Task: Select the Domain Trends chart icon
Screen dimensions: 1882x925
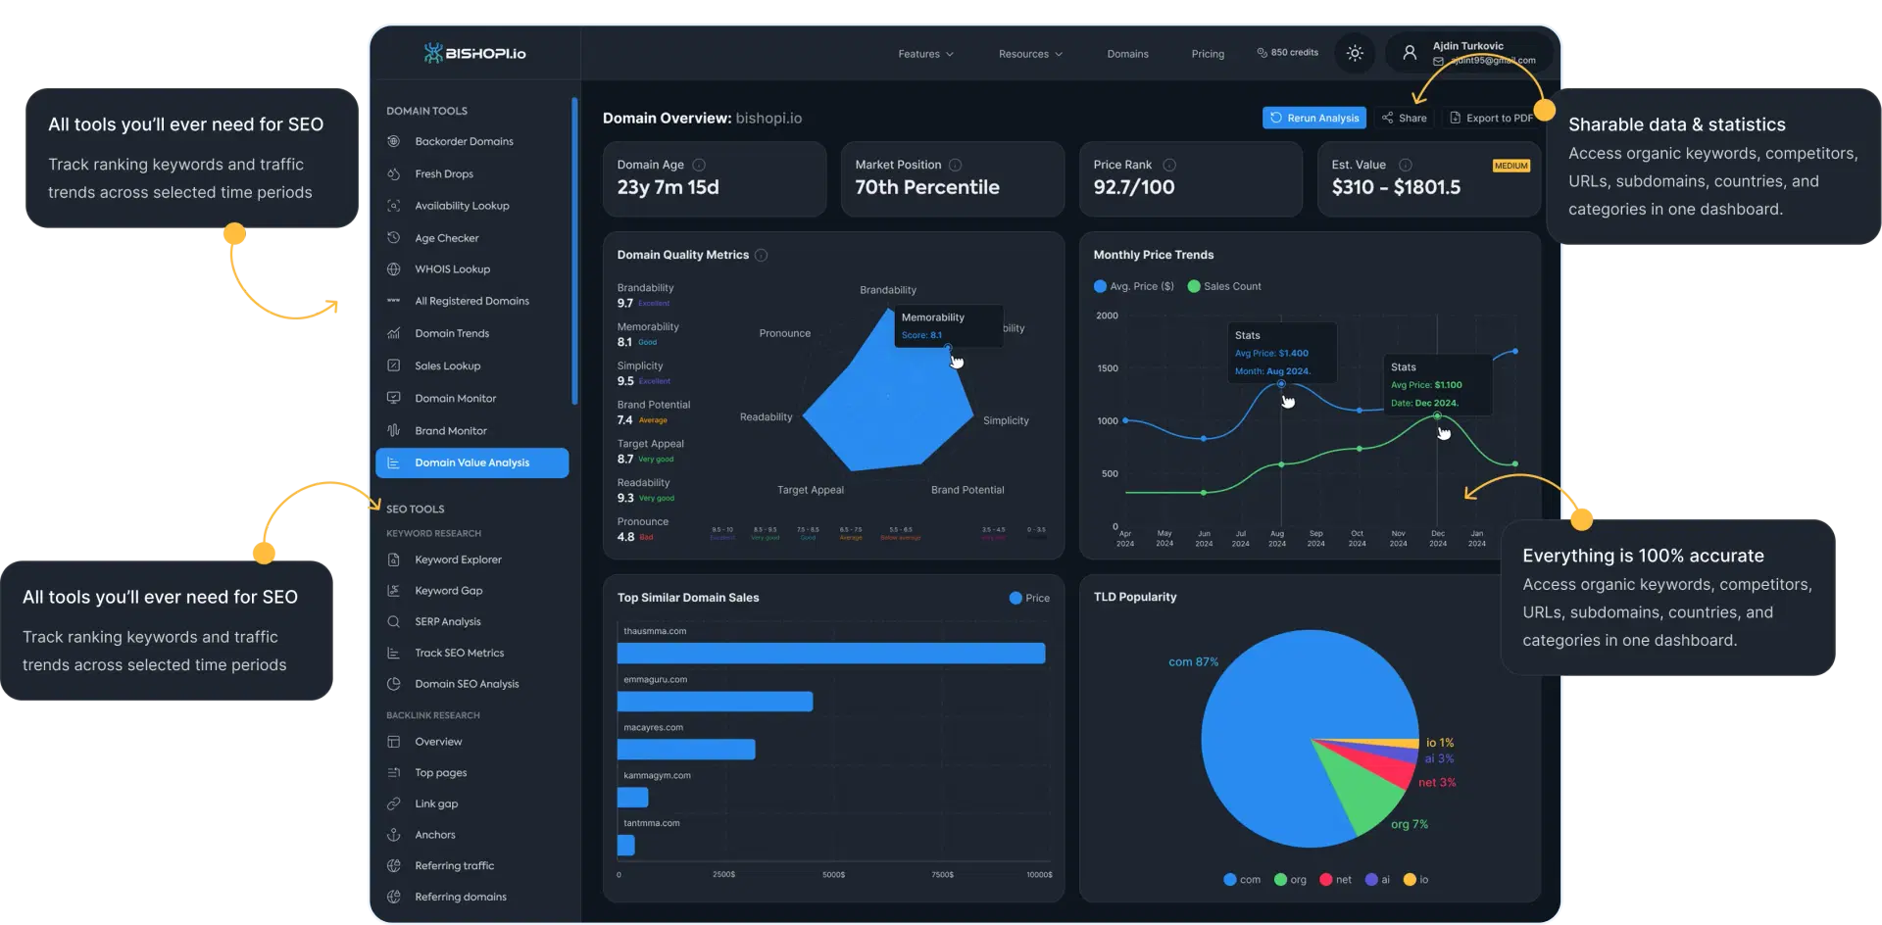Action: [393, 333]
